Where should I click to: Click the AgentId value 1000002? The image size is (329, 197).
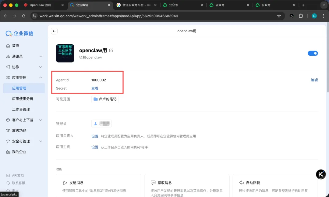99,80
